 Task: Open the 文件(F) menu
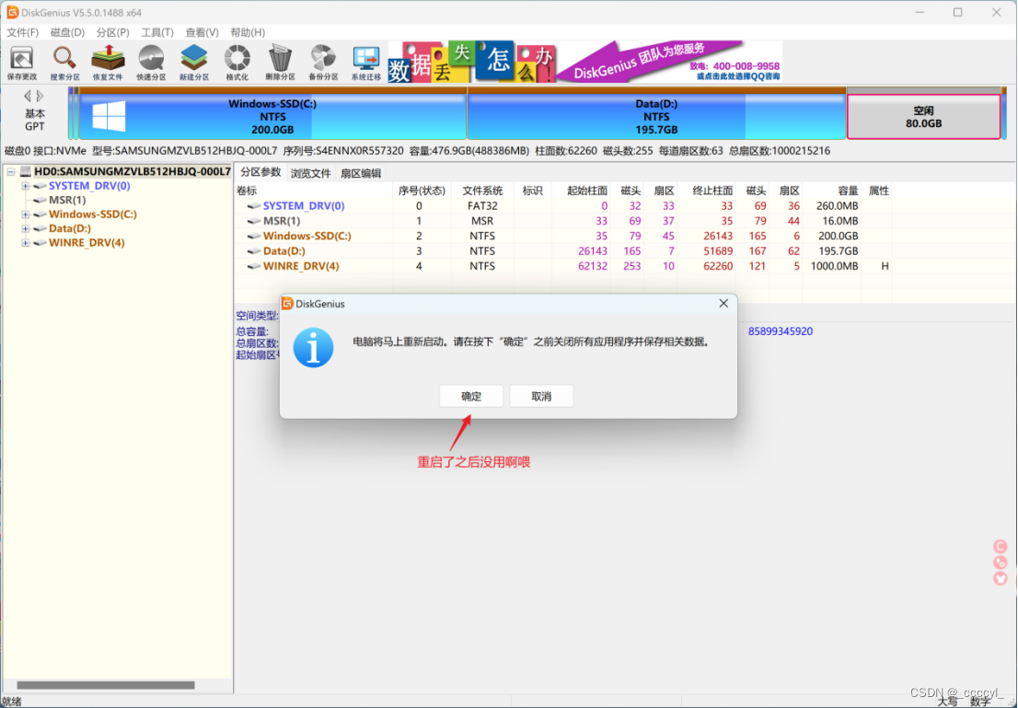pos(23,32)
